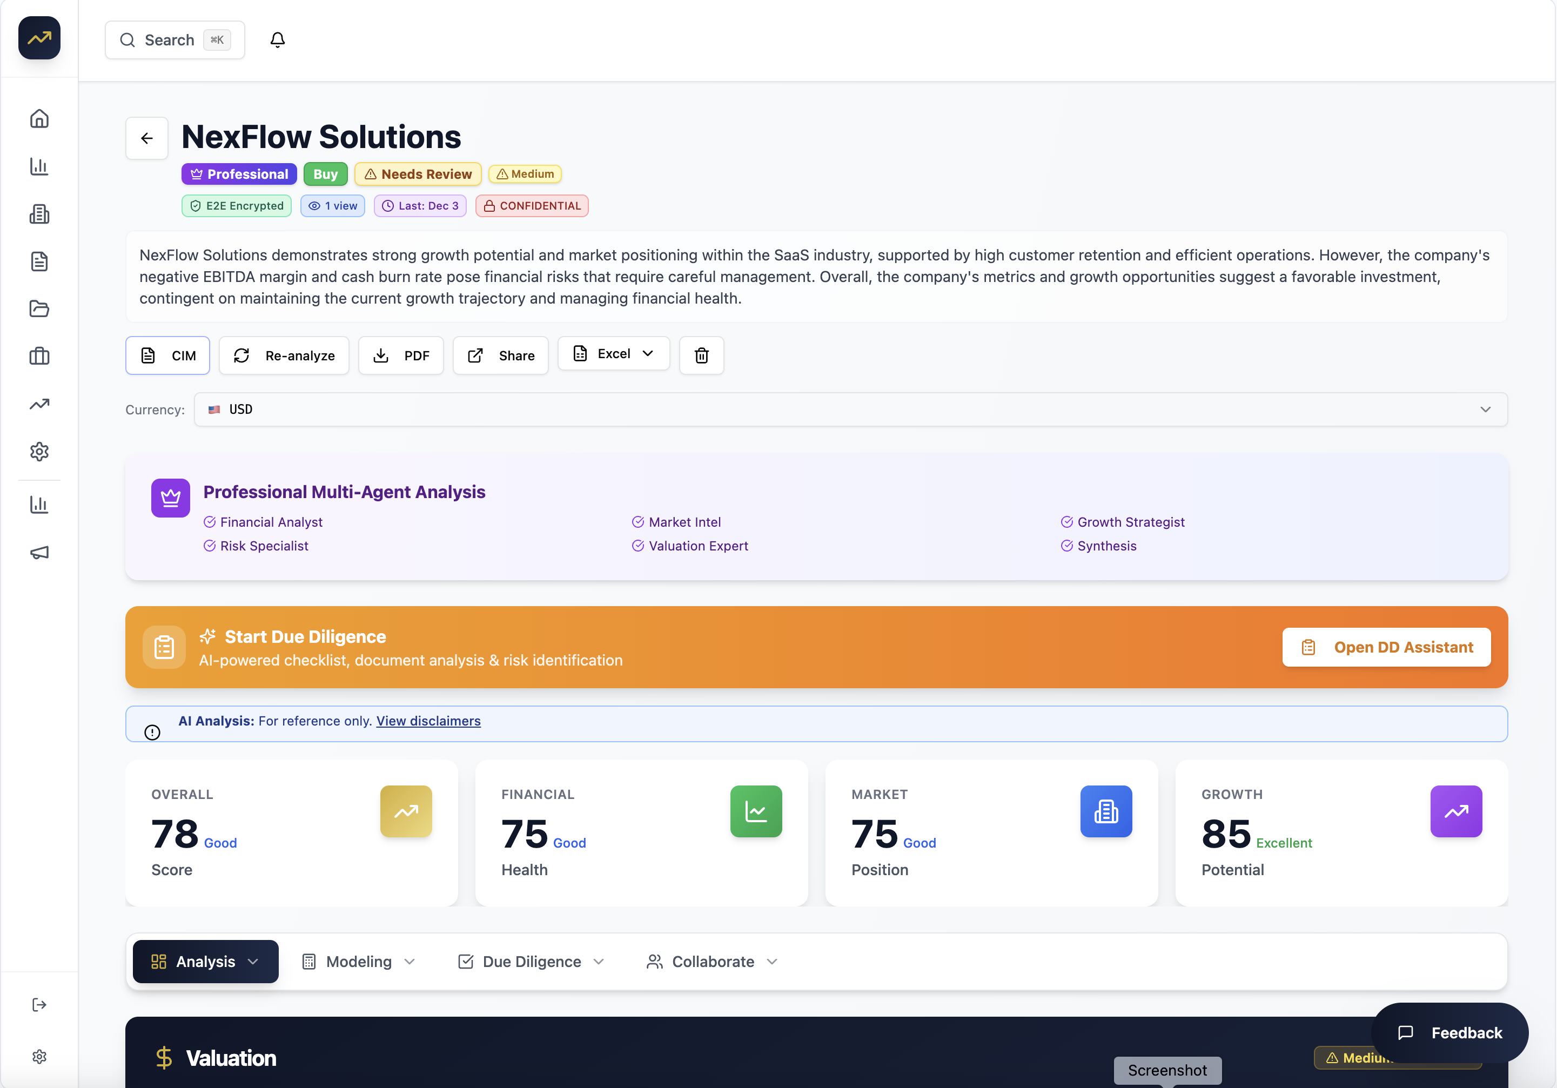Click the document icon in the sidebar
Screen dimensions: 1557x1088
pos(39,262)
